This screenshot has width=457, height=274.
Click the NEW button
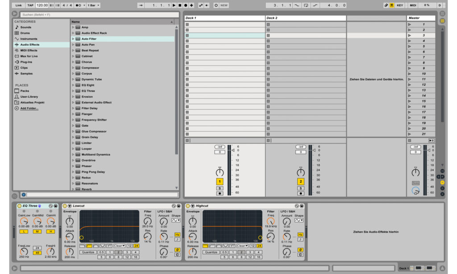pyautogui.click(x=224, y=5)
